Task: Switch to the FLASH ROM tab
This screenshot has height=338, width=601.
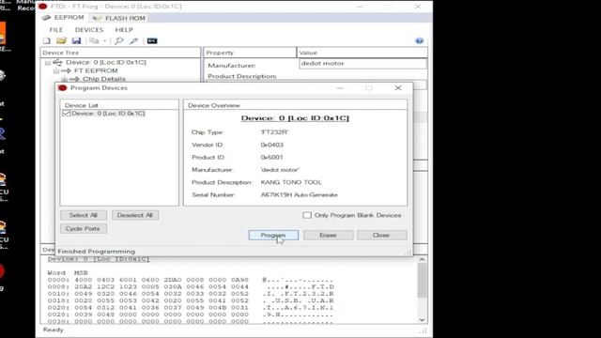Action: coord(119,18)
